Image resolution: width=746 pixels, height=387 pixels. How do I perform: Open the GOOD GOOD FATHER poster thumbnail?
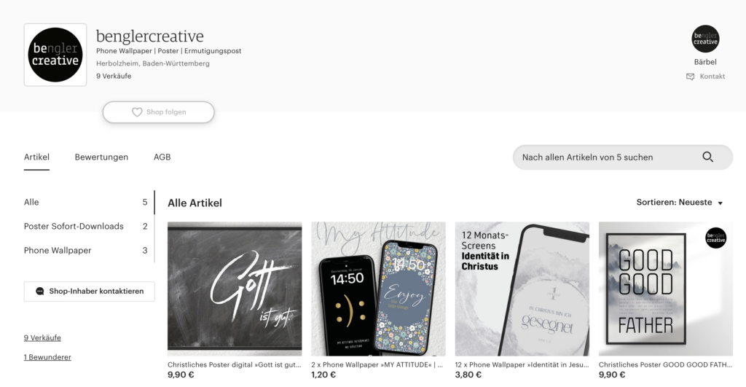click(x=666, y=289)
